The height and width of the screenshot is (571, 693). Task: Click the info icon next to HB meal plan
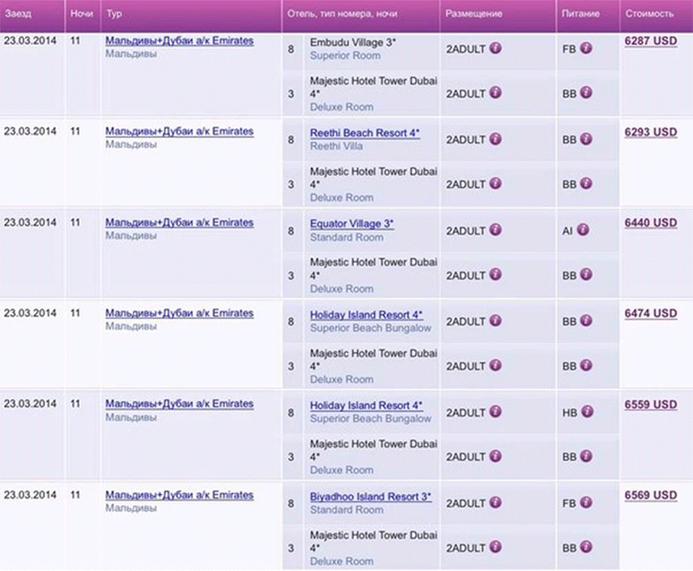point(586,412)
